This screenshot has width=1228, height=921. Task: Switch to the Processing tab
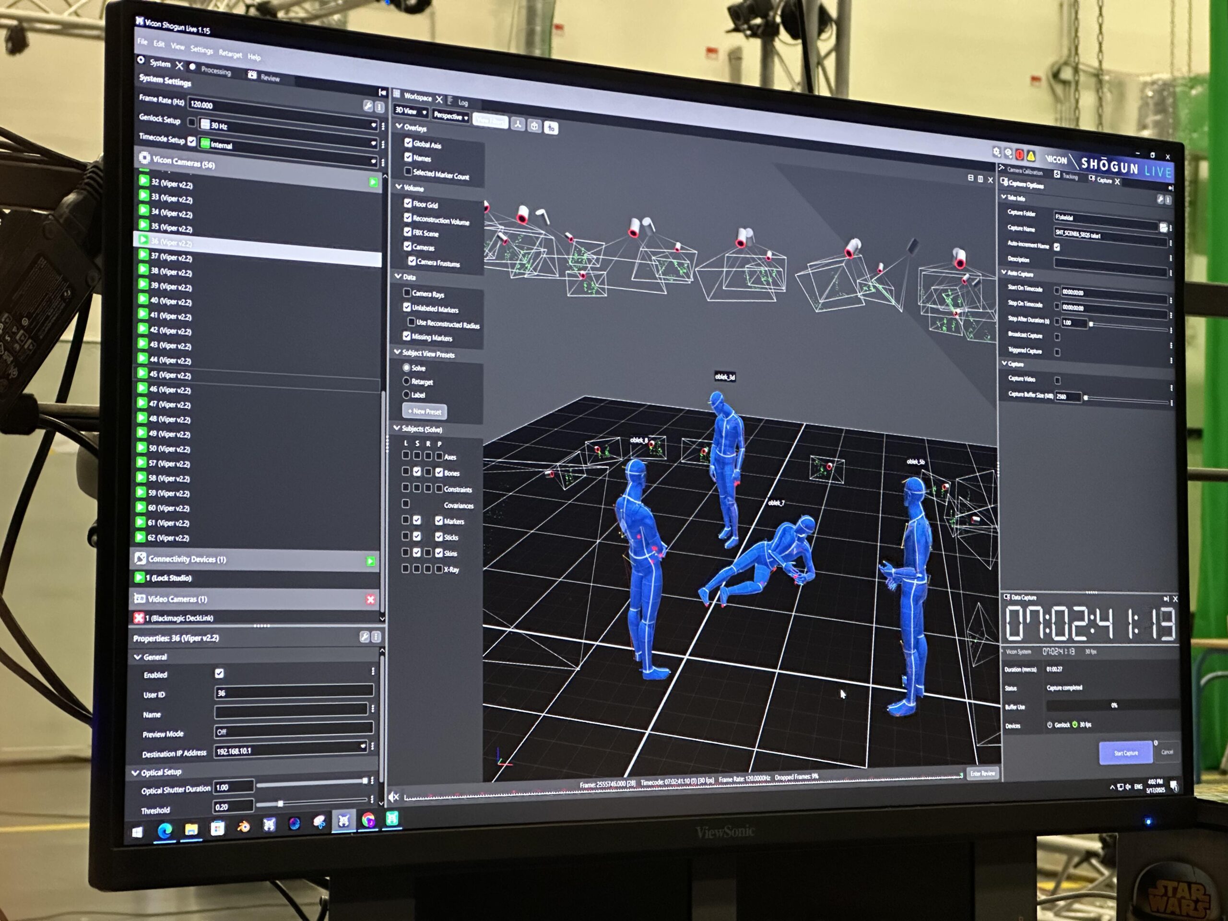click(215, 71)
